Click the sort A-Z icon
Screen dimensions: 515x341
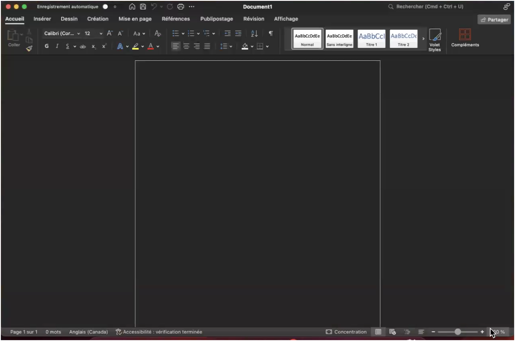pyautogui.click(x=254, y=33)
